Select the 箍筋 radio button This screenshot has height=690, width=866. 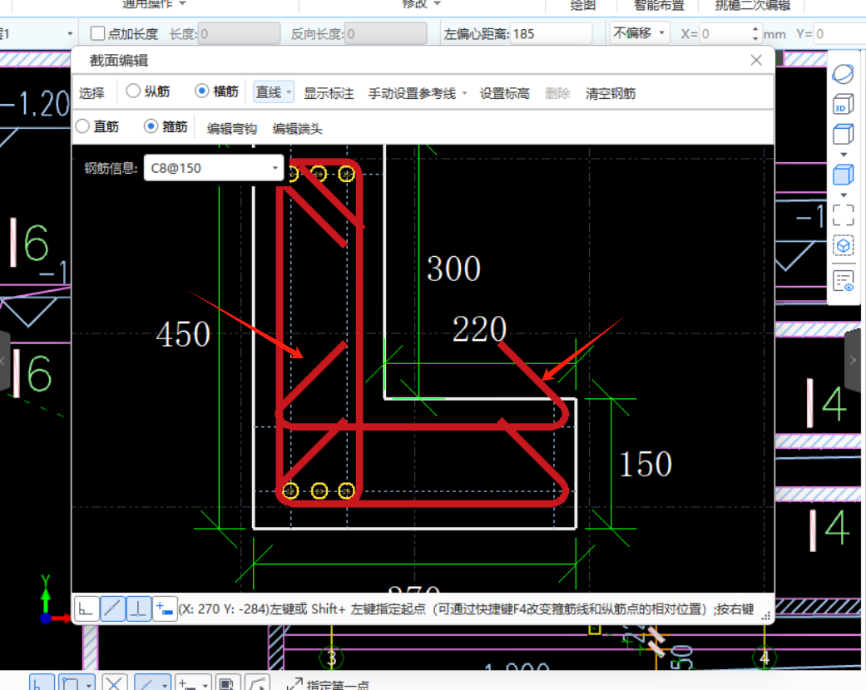[151, 126]
